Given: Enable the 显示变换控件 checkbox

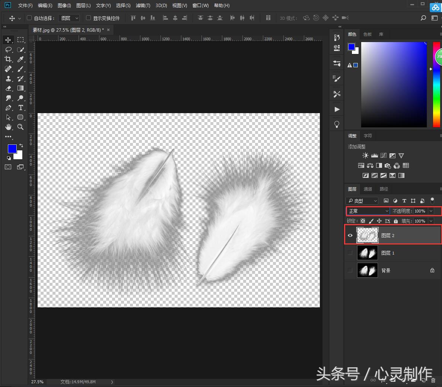Looking at the screenshot, I should coord(88,18).
